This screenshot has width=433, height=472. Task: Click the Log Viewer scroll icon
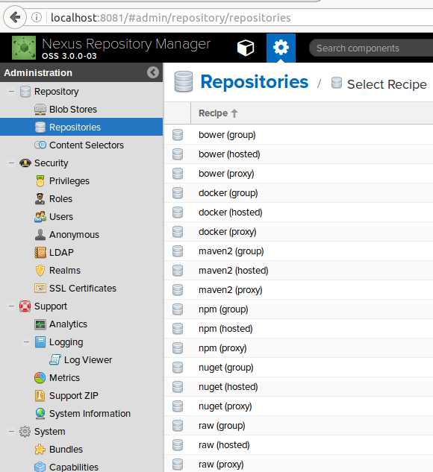[54, 360]
